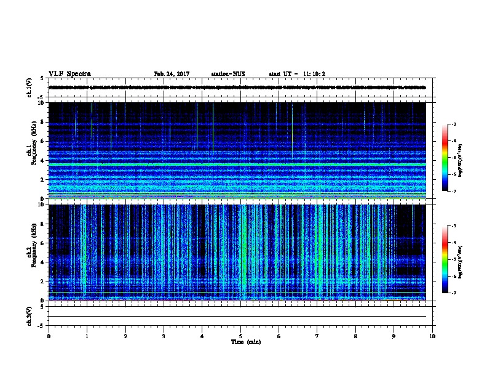Viewport: 487px width, 377px height.
Task: Click the ch.2 spectrogram plot area
Action: pyautogui.click(x=237, y=253)
